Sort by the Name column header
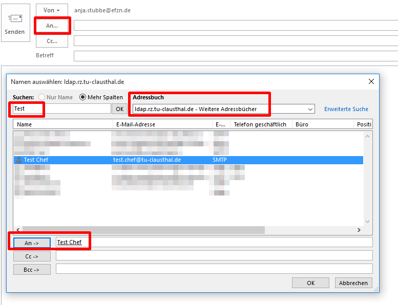Screen dimensions: 398x305 [x=61, y=124]
